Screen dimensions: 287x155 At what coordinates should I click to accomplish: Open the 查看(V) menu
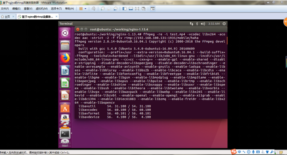28,9
